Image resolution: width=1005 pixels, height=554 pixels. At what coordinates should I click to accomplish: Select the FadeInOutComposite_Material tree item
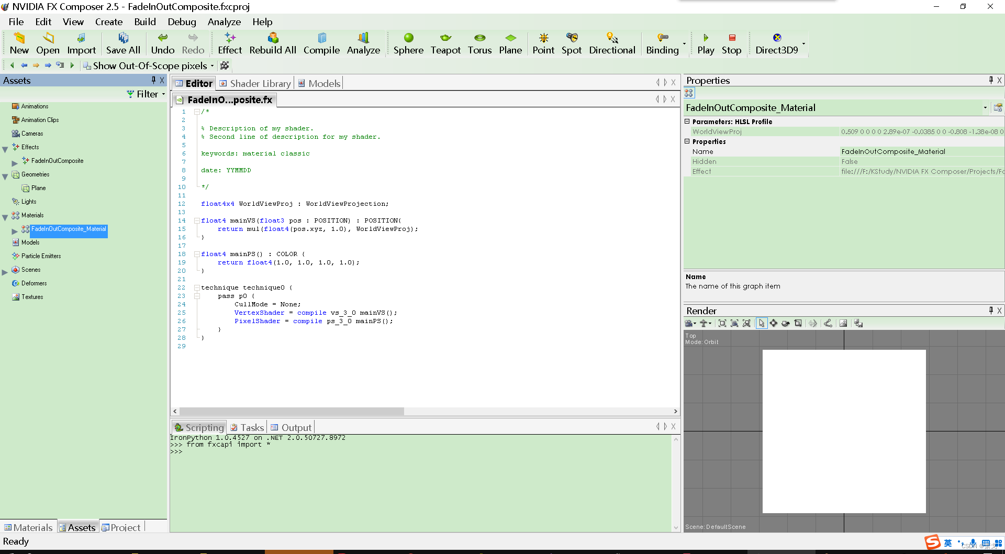tap(69, 229)
